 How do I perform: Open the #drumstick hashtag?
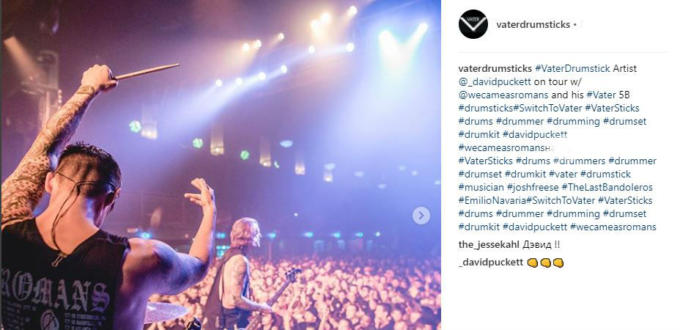click(x=605, y=174)
